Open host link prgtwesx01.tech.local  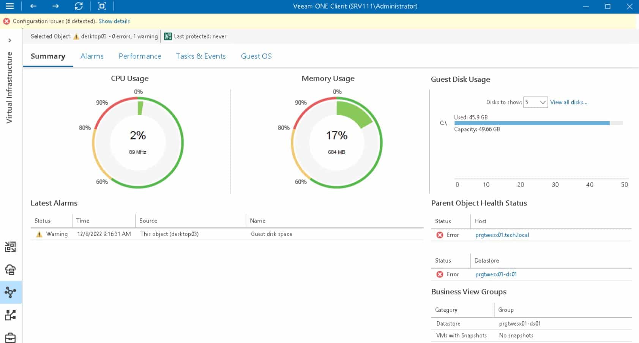502,235
